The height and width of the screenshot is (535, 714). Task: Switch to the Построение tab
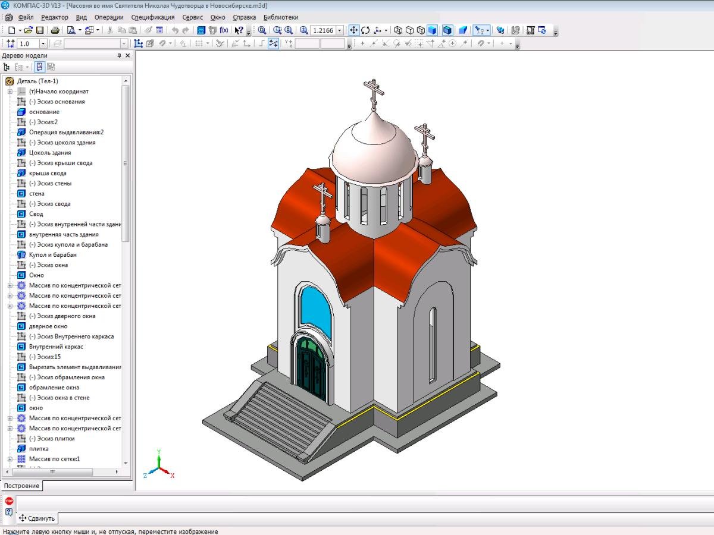click(22, 486)
